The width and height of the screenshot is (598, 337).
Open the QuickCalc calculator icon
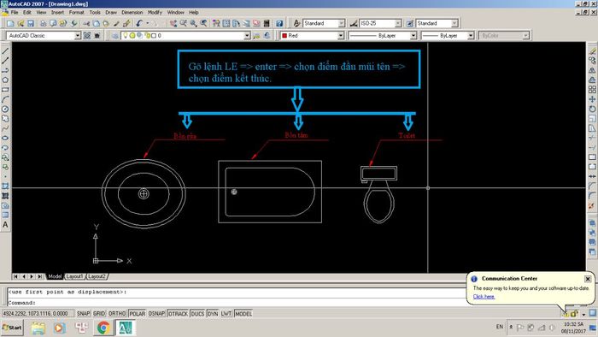(x=267, y=23)
